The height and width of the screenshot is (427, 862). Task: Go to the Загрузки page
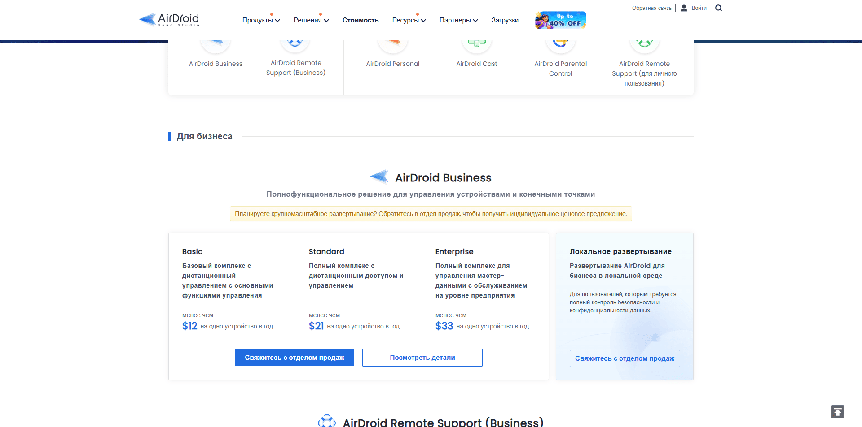pos(505,20)
